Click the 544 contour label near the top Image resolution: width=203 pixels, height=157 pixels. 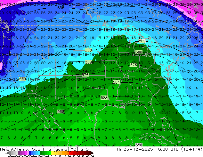[x=135, y=18]
